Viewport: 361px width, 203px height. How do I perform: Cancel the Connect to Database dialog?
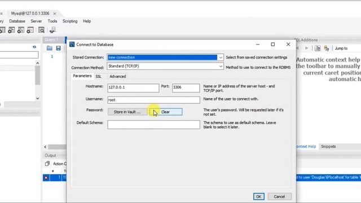point(279,197)
